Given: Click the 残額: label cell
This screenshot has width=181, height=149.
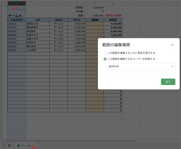Looking at the screenshot, I should click(x=77, y=16).
